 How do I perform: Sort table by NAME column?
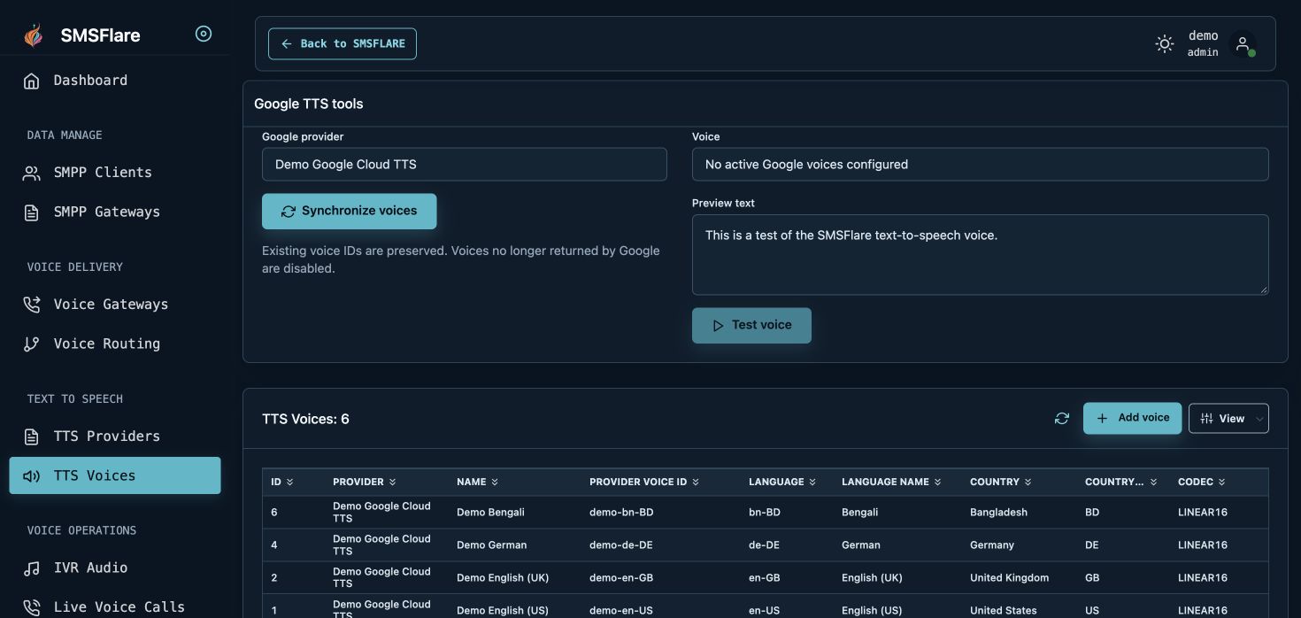pyautogui.click(x=478, y=483)
